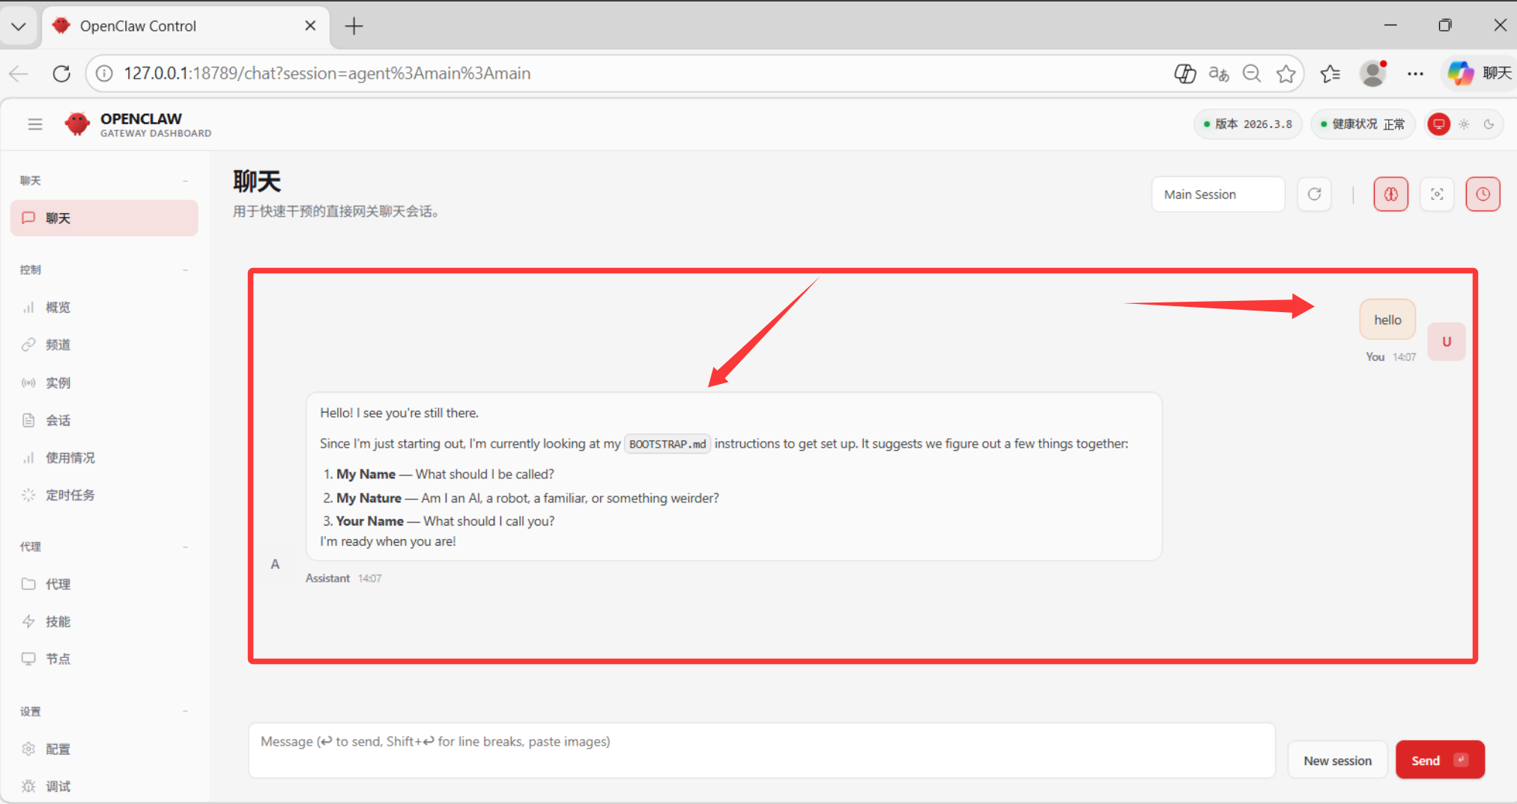
Task: Collapse the 控制 sidebar section
Action: click(185, 270)
